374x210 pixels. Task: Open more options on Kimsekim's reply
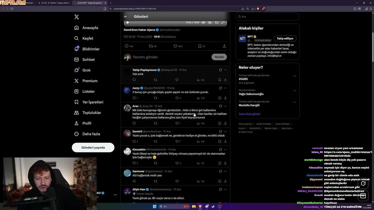click(x=225, y=150)
